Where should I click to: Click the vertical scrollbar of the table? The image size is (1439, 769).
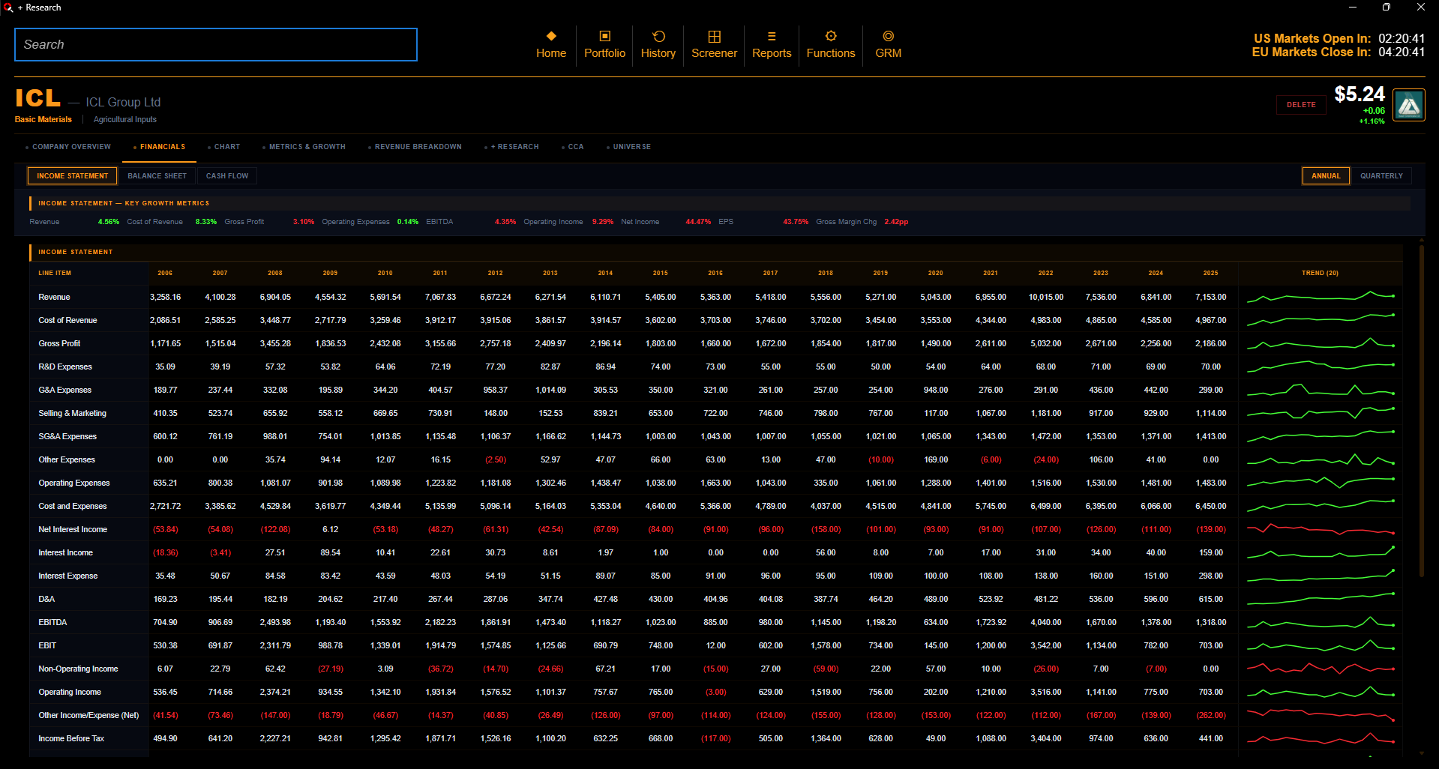point(1421,411)
